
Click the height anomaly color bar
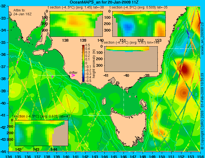coord(83,63)
